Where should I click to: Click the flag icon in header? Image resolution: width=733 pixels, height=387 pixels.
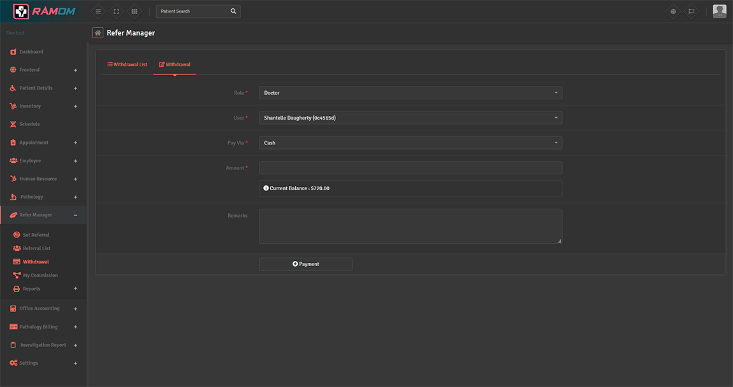[x=691, y=11]
